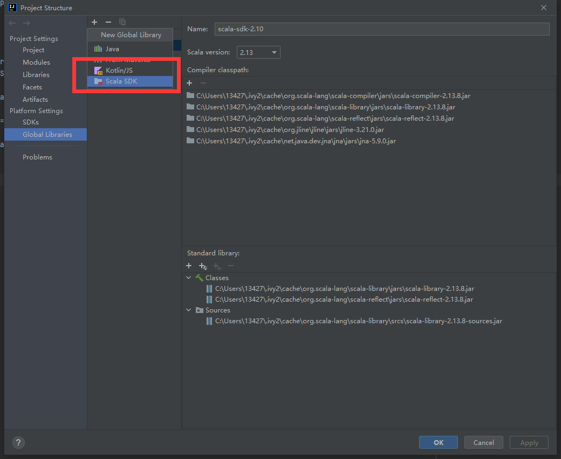Viewport: 561px width, 459px height.
Task: Add a standard library root with the plus icon
Action: pos(189,266)
